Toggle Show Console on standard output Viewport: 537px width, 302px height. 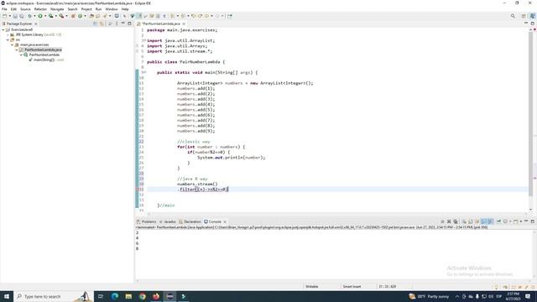click(483, 221)
